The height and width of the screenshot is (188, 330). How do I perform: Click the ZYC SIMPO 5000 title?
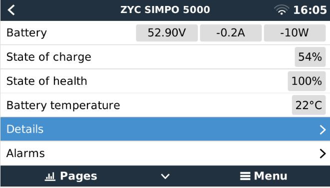click(x=165, y=10)
